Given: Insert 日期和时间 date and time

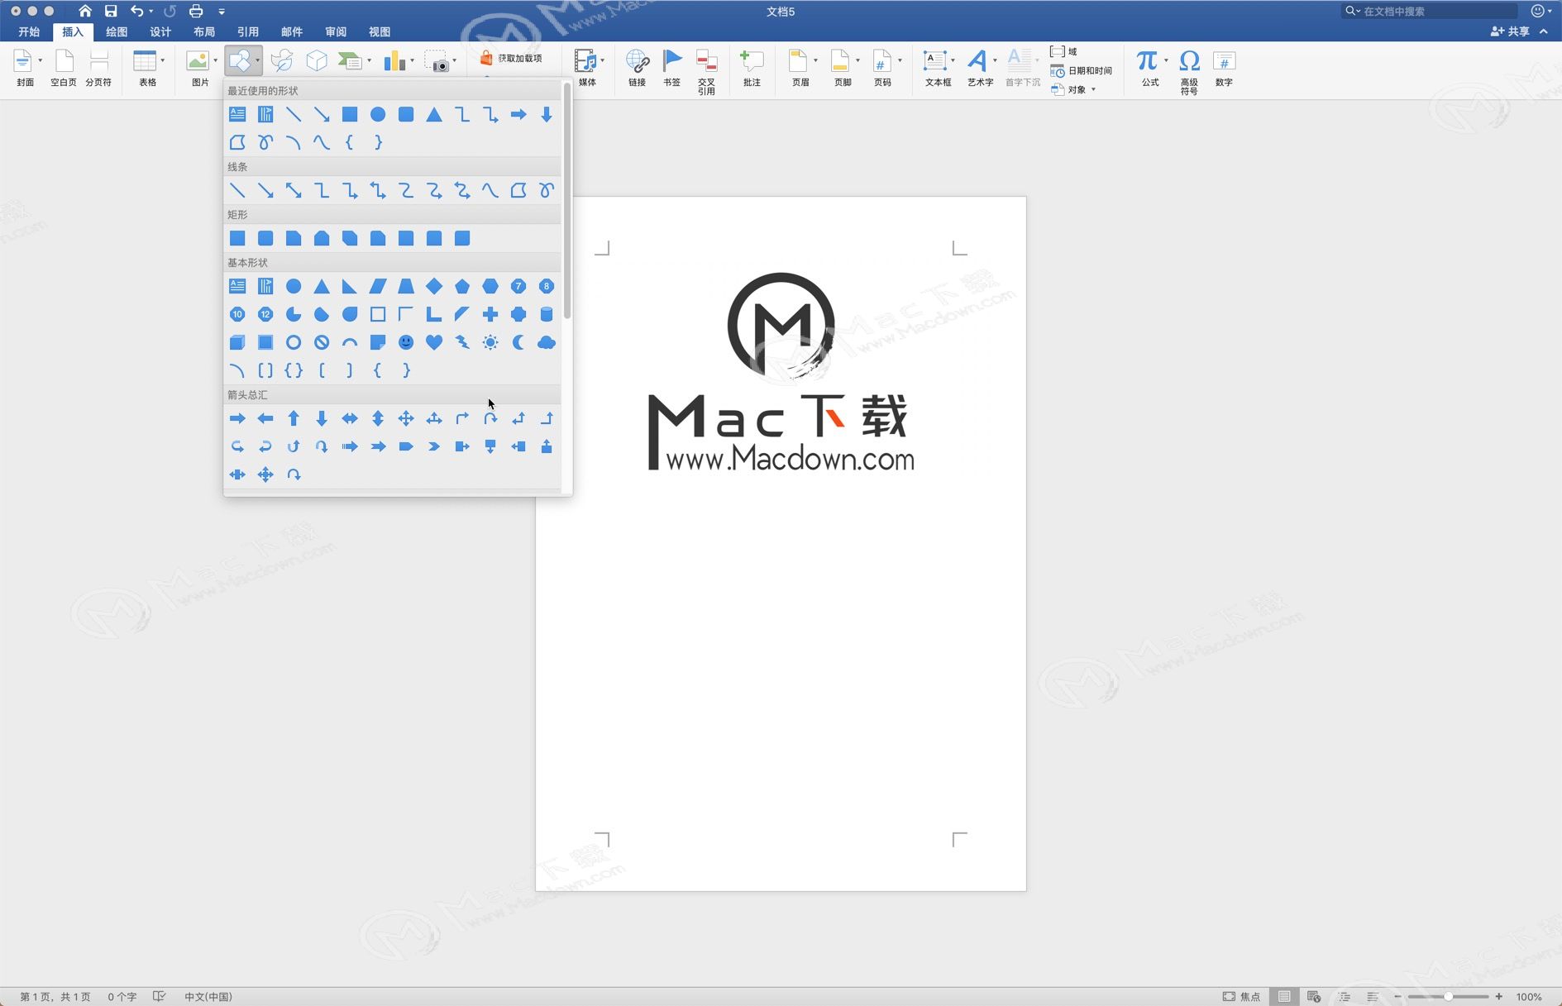Looking at the screenshot, I should point(1082,70).
